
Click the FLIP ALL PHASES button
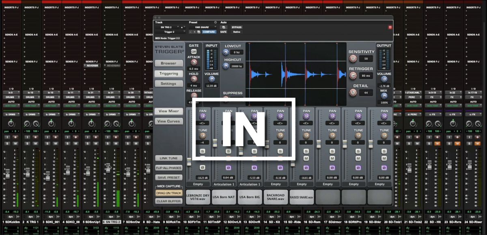tap(169, 168)
